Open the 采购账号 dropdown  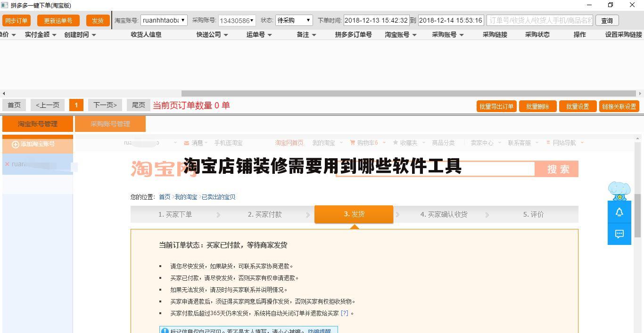237,20
